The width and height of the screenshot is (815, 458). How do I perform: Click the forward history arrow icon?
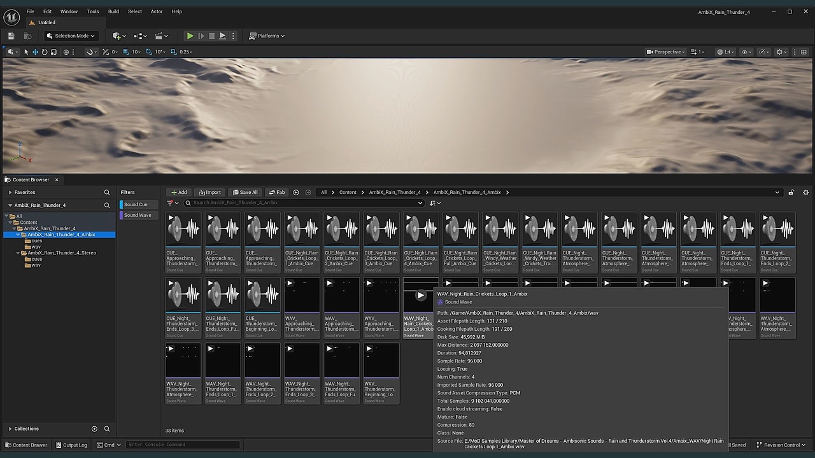308,192
